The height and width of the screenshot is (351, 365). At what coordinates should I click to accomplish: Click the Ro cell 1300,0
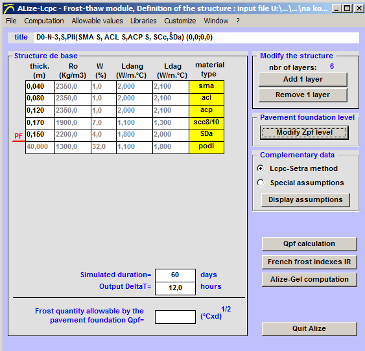[x=73, y=148]
